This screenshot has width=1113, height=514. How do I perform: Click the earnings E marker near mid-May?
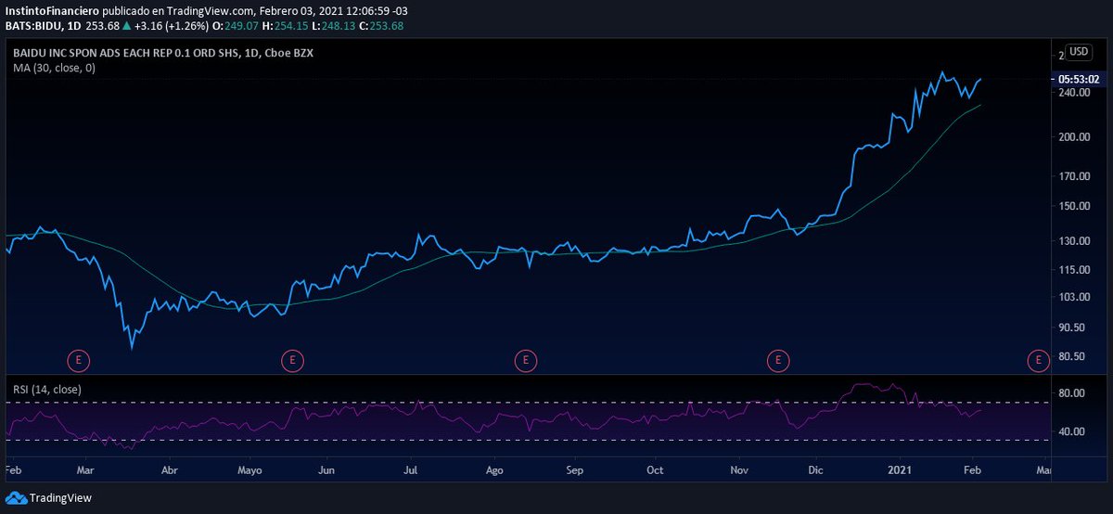point(292,359)
